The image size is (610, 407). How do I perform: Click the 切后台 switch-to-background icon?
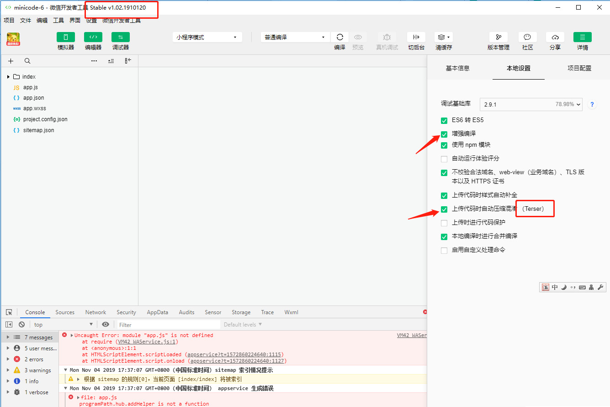[416, 37]
